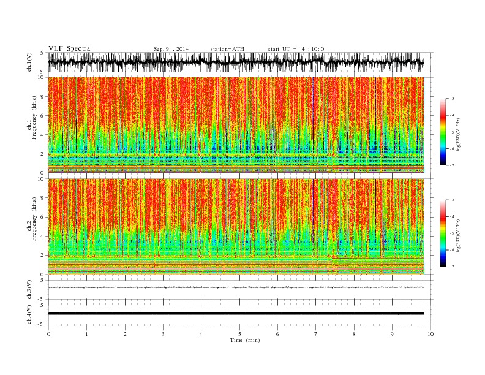The image size is (485, 375).
Task: Click the "VLF Spectra" plot title
Action: coord(69,48)
